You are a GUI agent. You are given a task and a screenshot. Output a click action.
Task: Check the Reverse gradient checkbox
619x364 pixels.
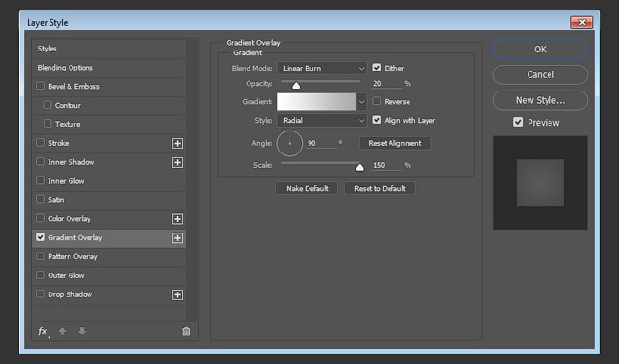(377, 101)
